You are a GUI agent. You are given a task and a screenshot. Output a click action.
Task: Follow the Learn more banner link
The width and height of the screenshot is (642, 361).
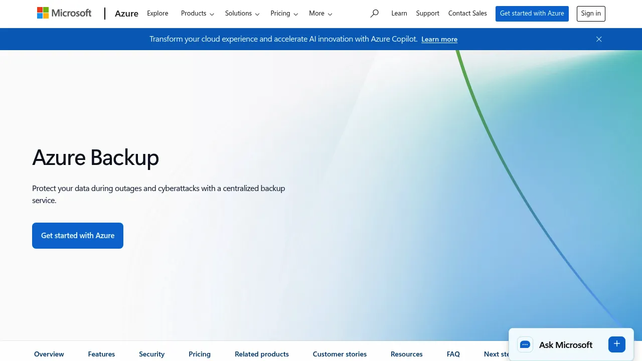[439, 39]
